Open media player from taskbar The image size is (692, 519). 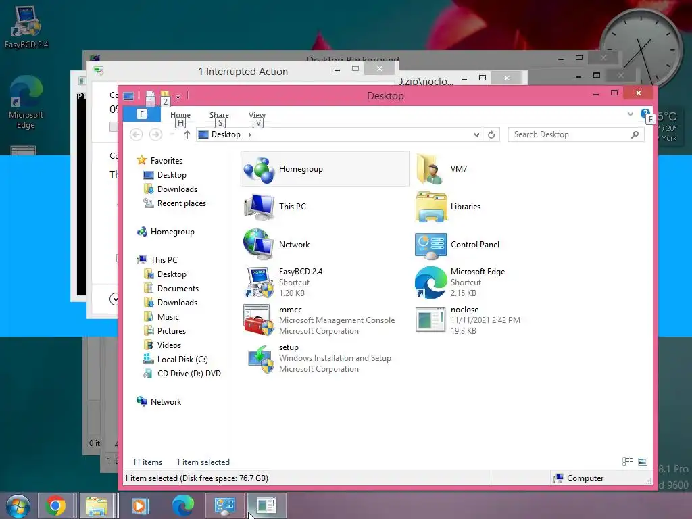tap(141, 505)
